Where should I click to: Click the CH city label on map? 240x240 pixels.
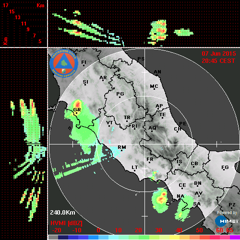178,129
